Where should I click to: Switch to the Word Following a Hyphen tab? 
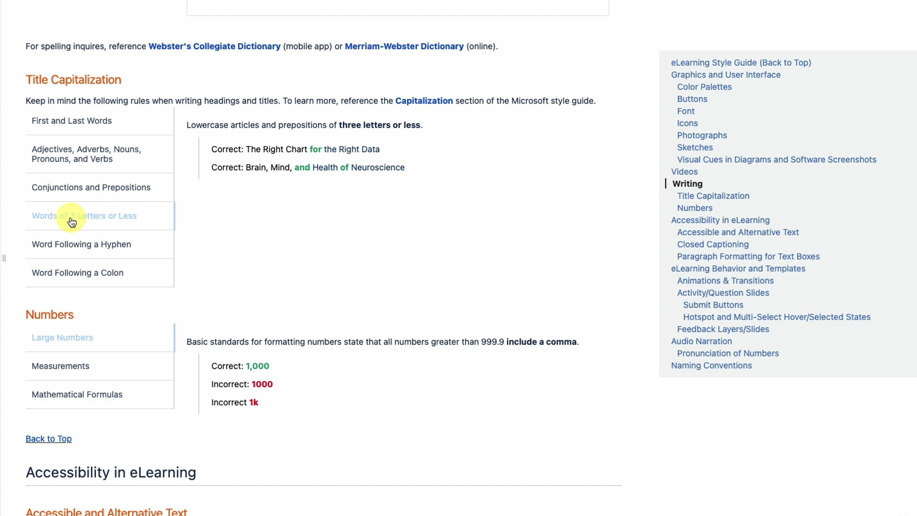[81, 244]
